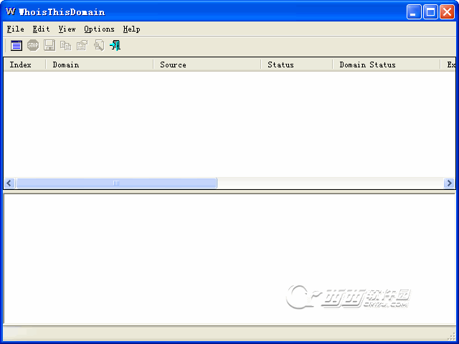The width and height of the screenshot is (459, 344).
Task: Open the Domains list toolbar icon
Action: click(16, 46)
